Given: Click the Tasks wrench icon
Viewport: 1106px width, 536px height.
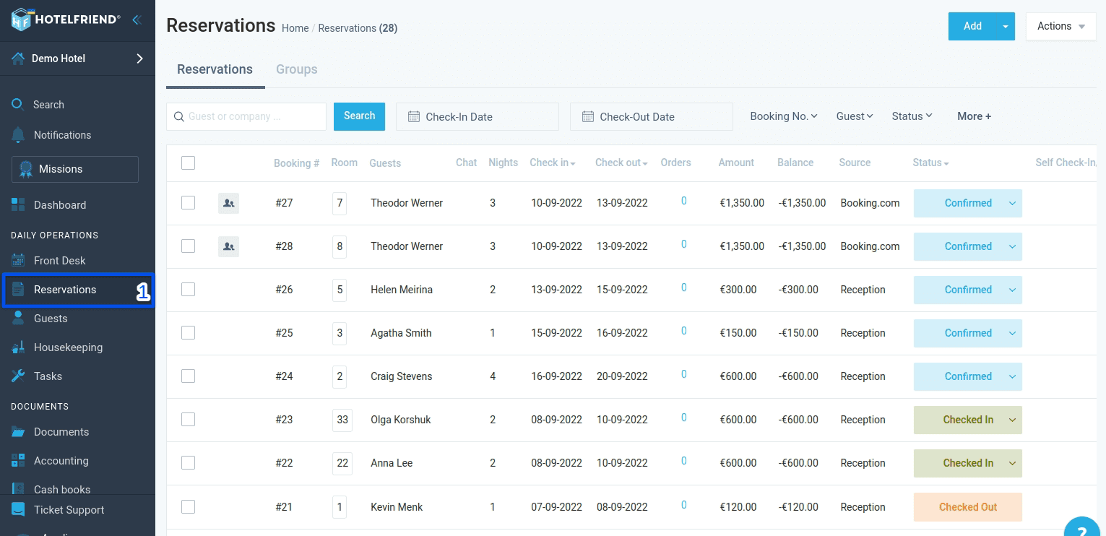Looking at the screenshot, I should [18, 376].
